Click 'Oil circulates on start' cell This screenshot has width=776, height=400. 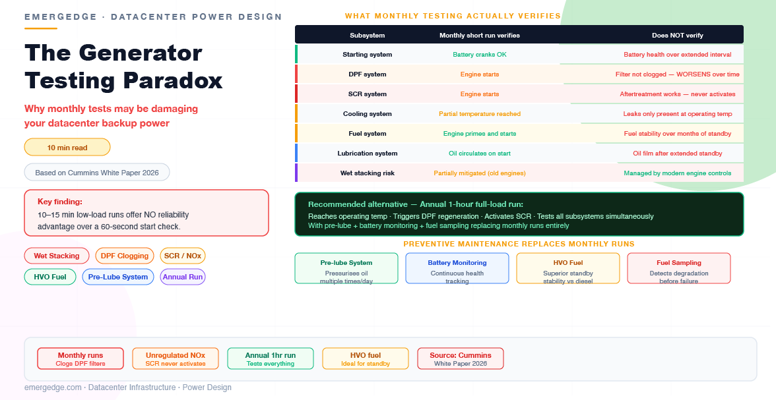(x=480, y=154)
